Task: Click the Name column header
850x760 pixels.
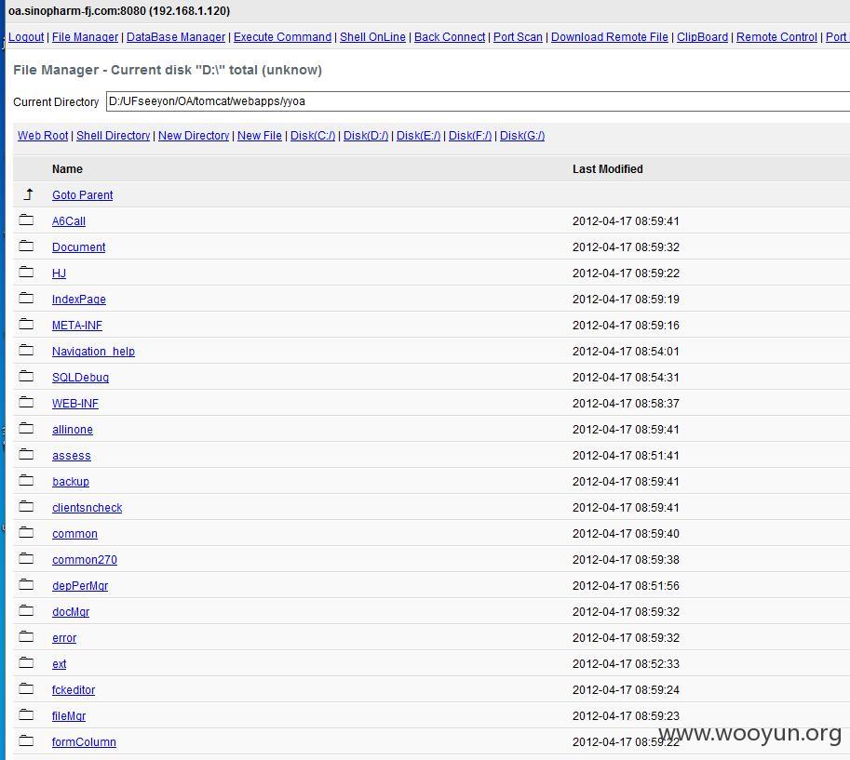Action: pyautogui.click(x=67, y=169)
